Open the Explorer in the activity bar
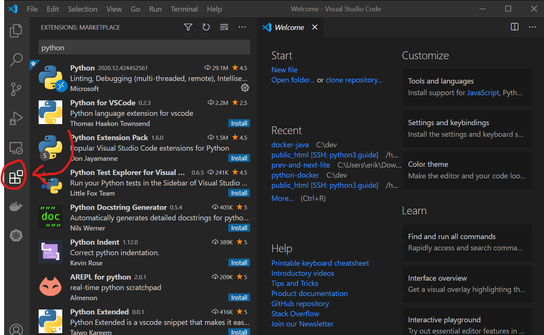 tap(16, 31)
